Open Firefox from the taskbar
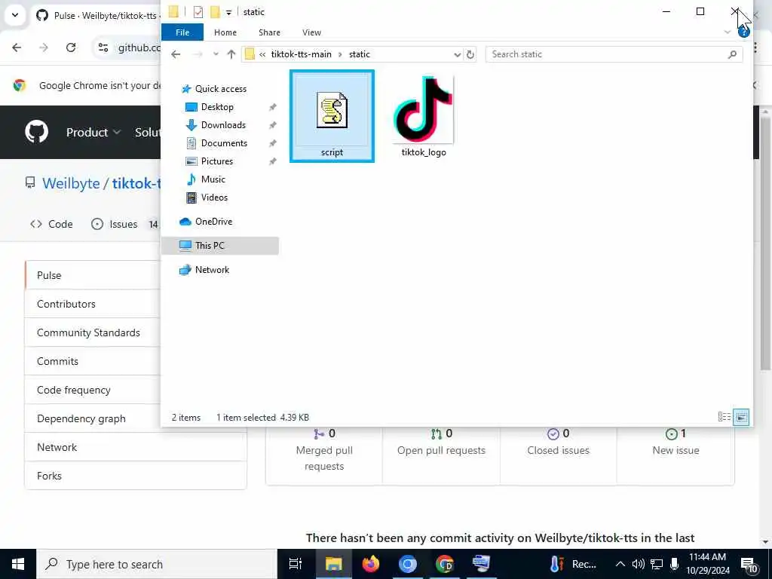 coord(371,564)
